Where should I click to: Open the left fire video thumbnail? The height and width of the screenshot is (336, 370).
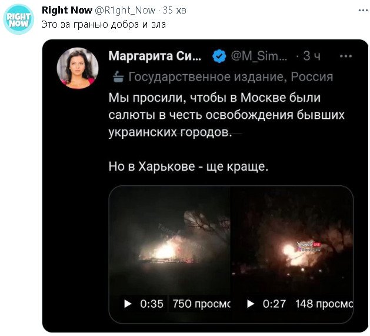point(169,242)
